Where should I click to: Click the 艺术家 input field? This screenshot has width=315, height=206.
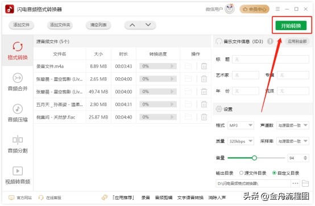click(246, 75)
